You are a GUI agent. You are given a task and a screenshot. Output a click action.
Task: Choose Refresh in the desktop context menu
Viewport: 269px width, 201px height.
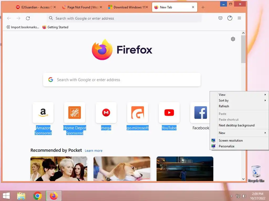[x=239, y=106]
